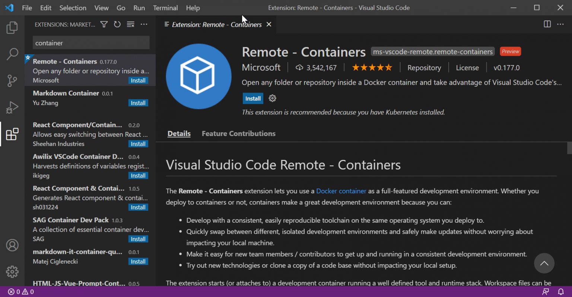Viewport: 572px width, 297px height.
Task: Click the gear beside the Install button
Action: [272, 98]
